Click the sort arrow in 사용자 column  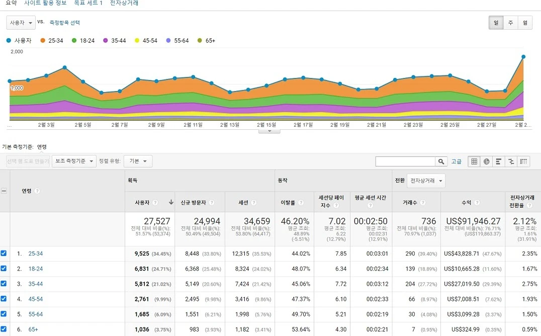(x=171, y=202)
